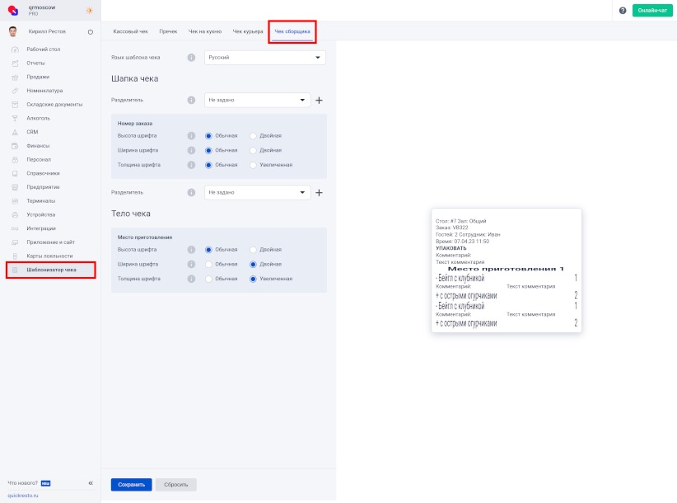
Task: Select Двойная height for Номер заказа
Action: (x=253, y=136)
